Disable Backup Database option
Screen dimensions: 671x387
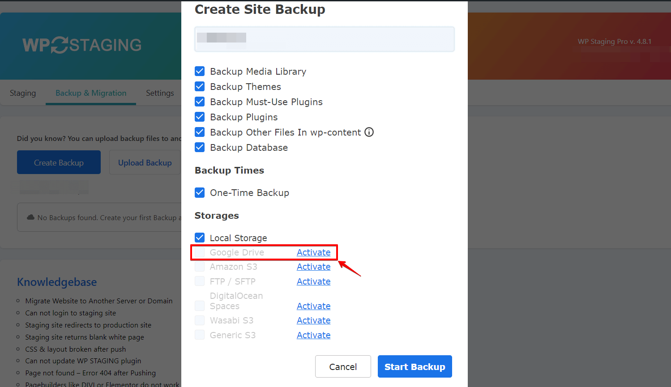199,147
